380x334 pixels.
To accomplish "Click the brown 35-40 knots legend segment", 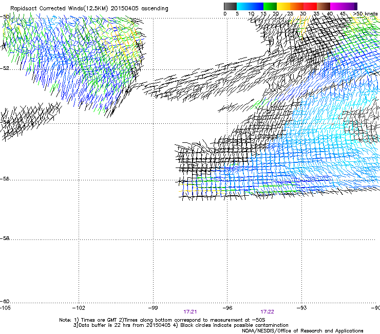I will [x=324, y=6].
